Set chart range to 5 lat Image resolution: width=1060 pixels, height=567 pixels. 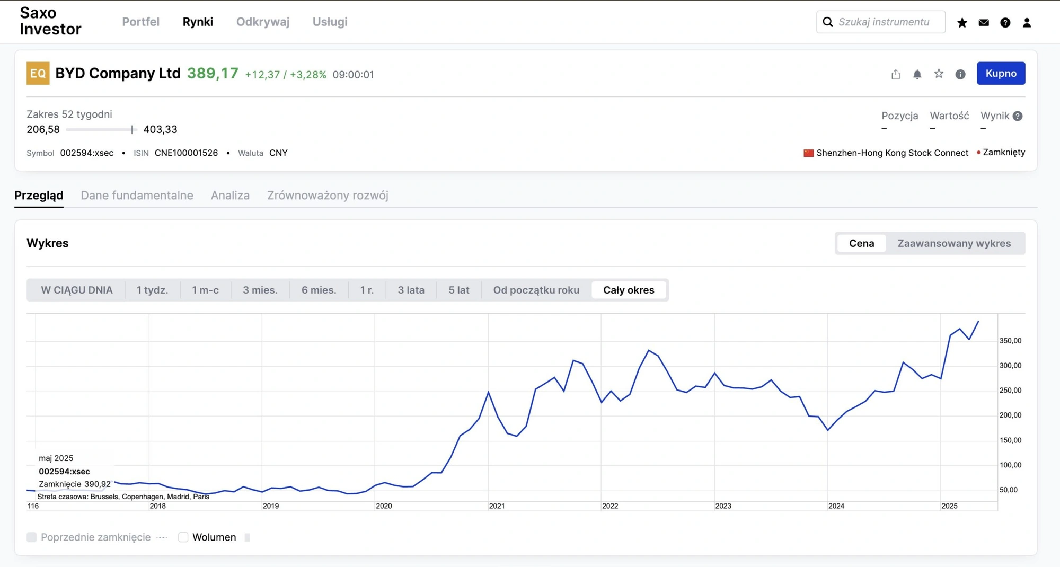coord(458,290)
